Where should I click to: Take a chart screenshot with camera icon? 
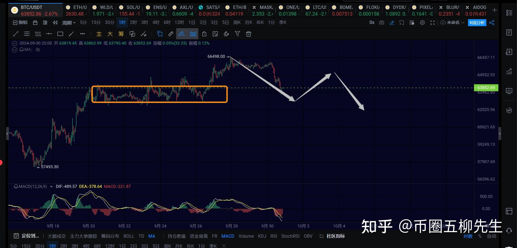click(x=382, y=23)
